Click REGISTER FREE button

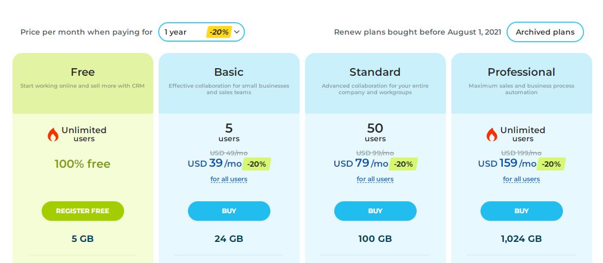click(83, 211)
